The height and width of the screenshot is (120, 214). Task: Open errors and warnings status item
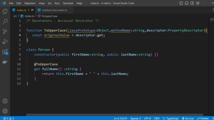click(9, 118)
